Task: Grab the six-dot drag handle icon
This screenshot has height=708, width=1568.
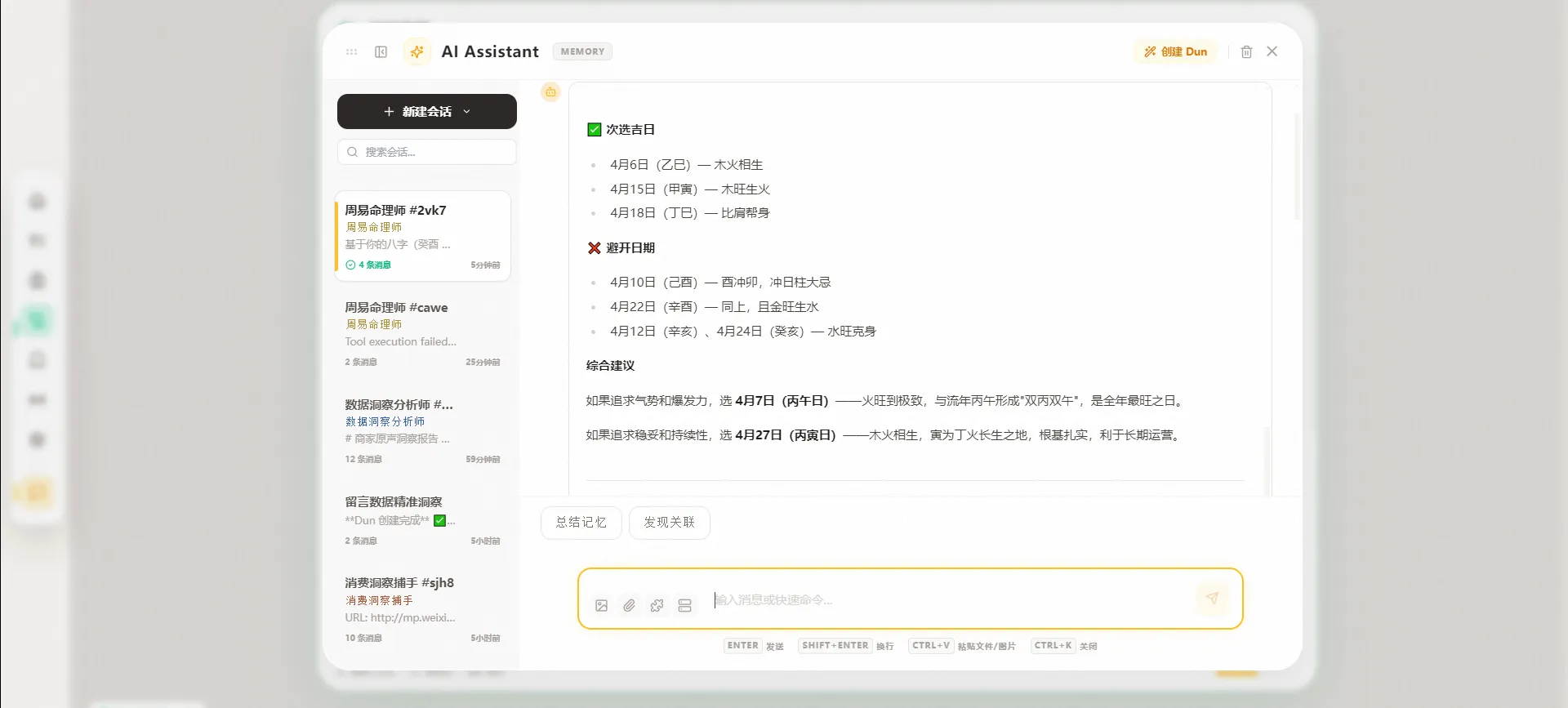Action: [351, 51]
